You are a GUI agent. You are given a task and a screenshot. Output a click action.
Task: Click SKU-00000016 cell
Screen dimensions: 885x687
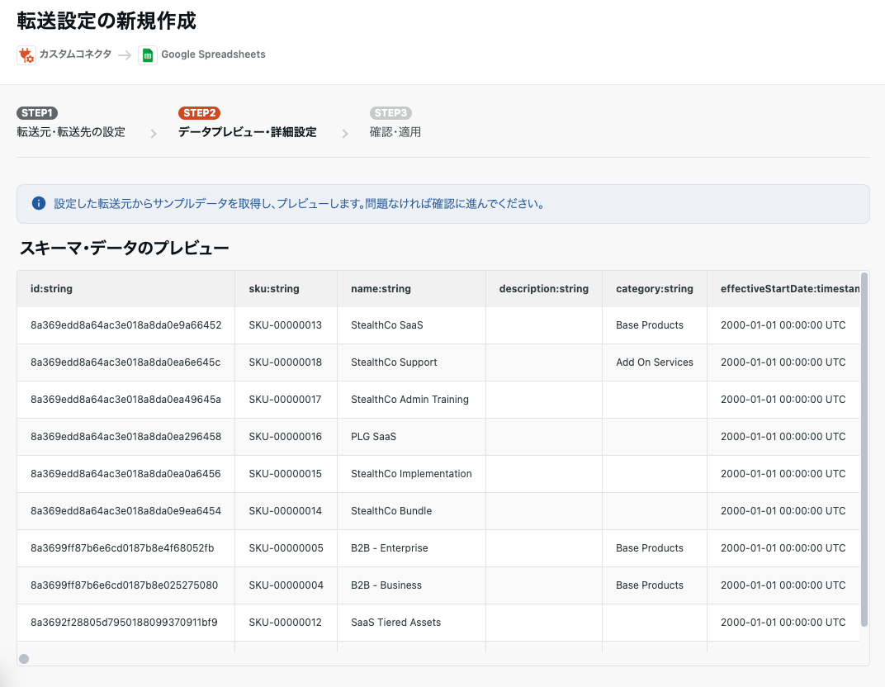[x=285, y=437]
